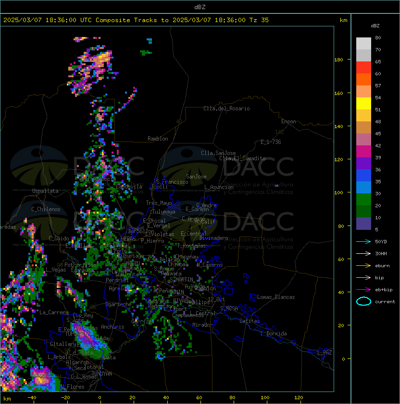Click the cyan 50YD arrow in legend
Image resolution: width=400 pixels, height=404 pixels.
[x=363, y=241]
